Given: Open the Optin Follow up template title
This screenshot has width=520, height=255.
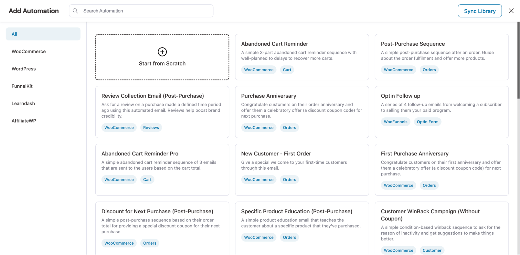Looking at the screenshot, I should point(400,96).
